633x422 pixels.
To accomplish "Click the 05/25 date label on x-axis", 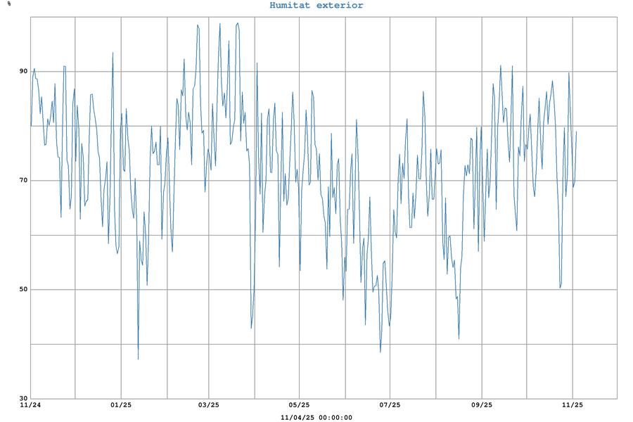I will click(x=300, y=405).
